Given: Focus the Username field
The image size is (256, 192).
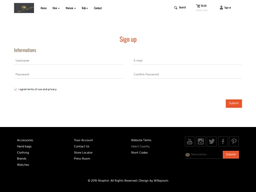Looking at the screenshot, I should (x=69, y=61).
